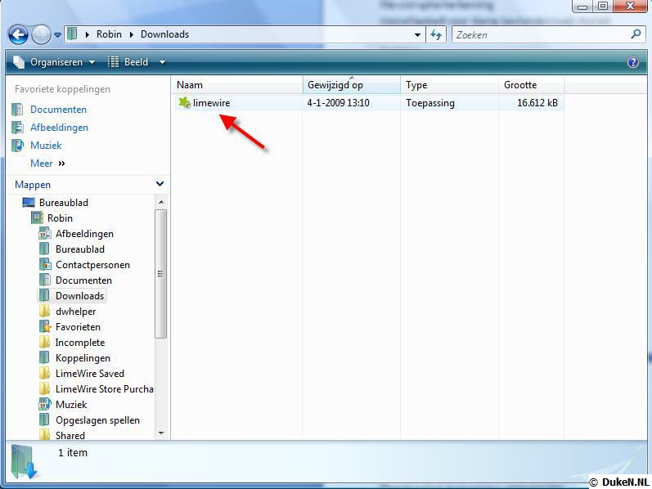Go back with the blue Back arrow
The height and width of the screenshot is (489, 652).
coord(18,35)
